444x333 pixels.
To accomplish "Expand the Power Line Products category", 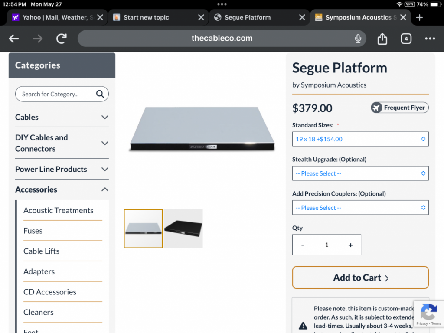I will (x=62, y=170).
